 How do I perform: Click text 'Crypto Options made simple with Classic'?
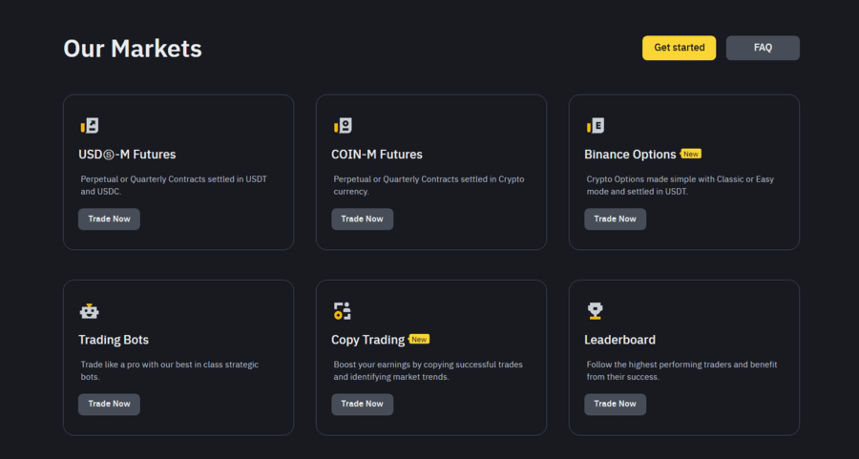point(664,179)
